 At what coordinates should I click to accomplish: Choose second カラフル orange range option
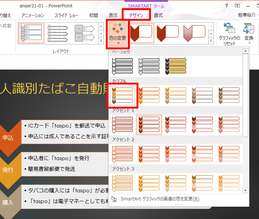(x=149, y=96)
